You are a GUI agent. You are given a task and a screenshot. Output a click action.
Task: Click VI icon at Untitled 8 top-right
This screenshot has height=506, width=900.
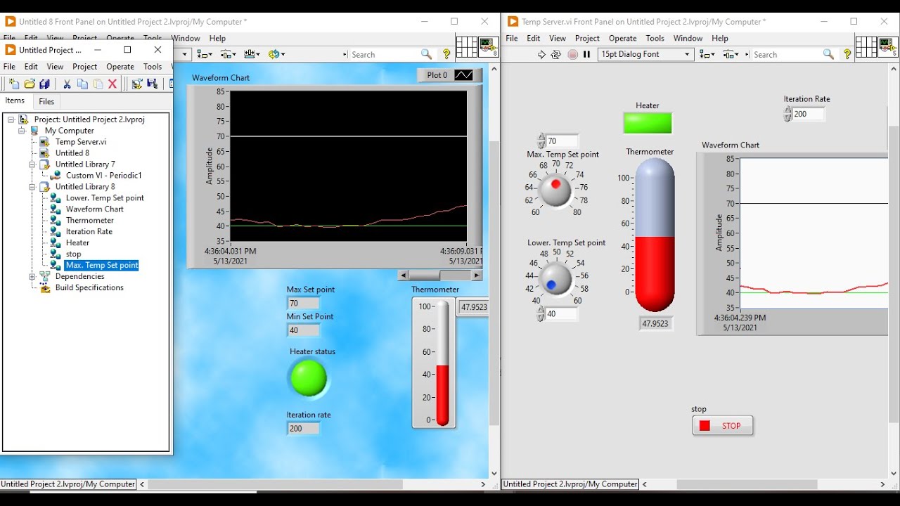click(x=489, y=46)
